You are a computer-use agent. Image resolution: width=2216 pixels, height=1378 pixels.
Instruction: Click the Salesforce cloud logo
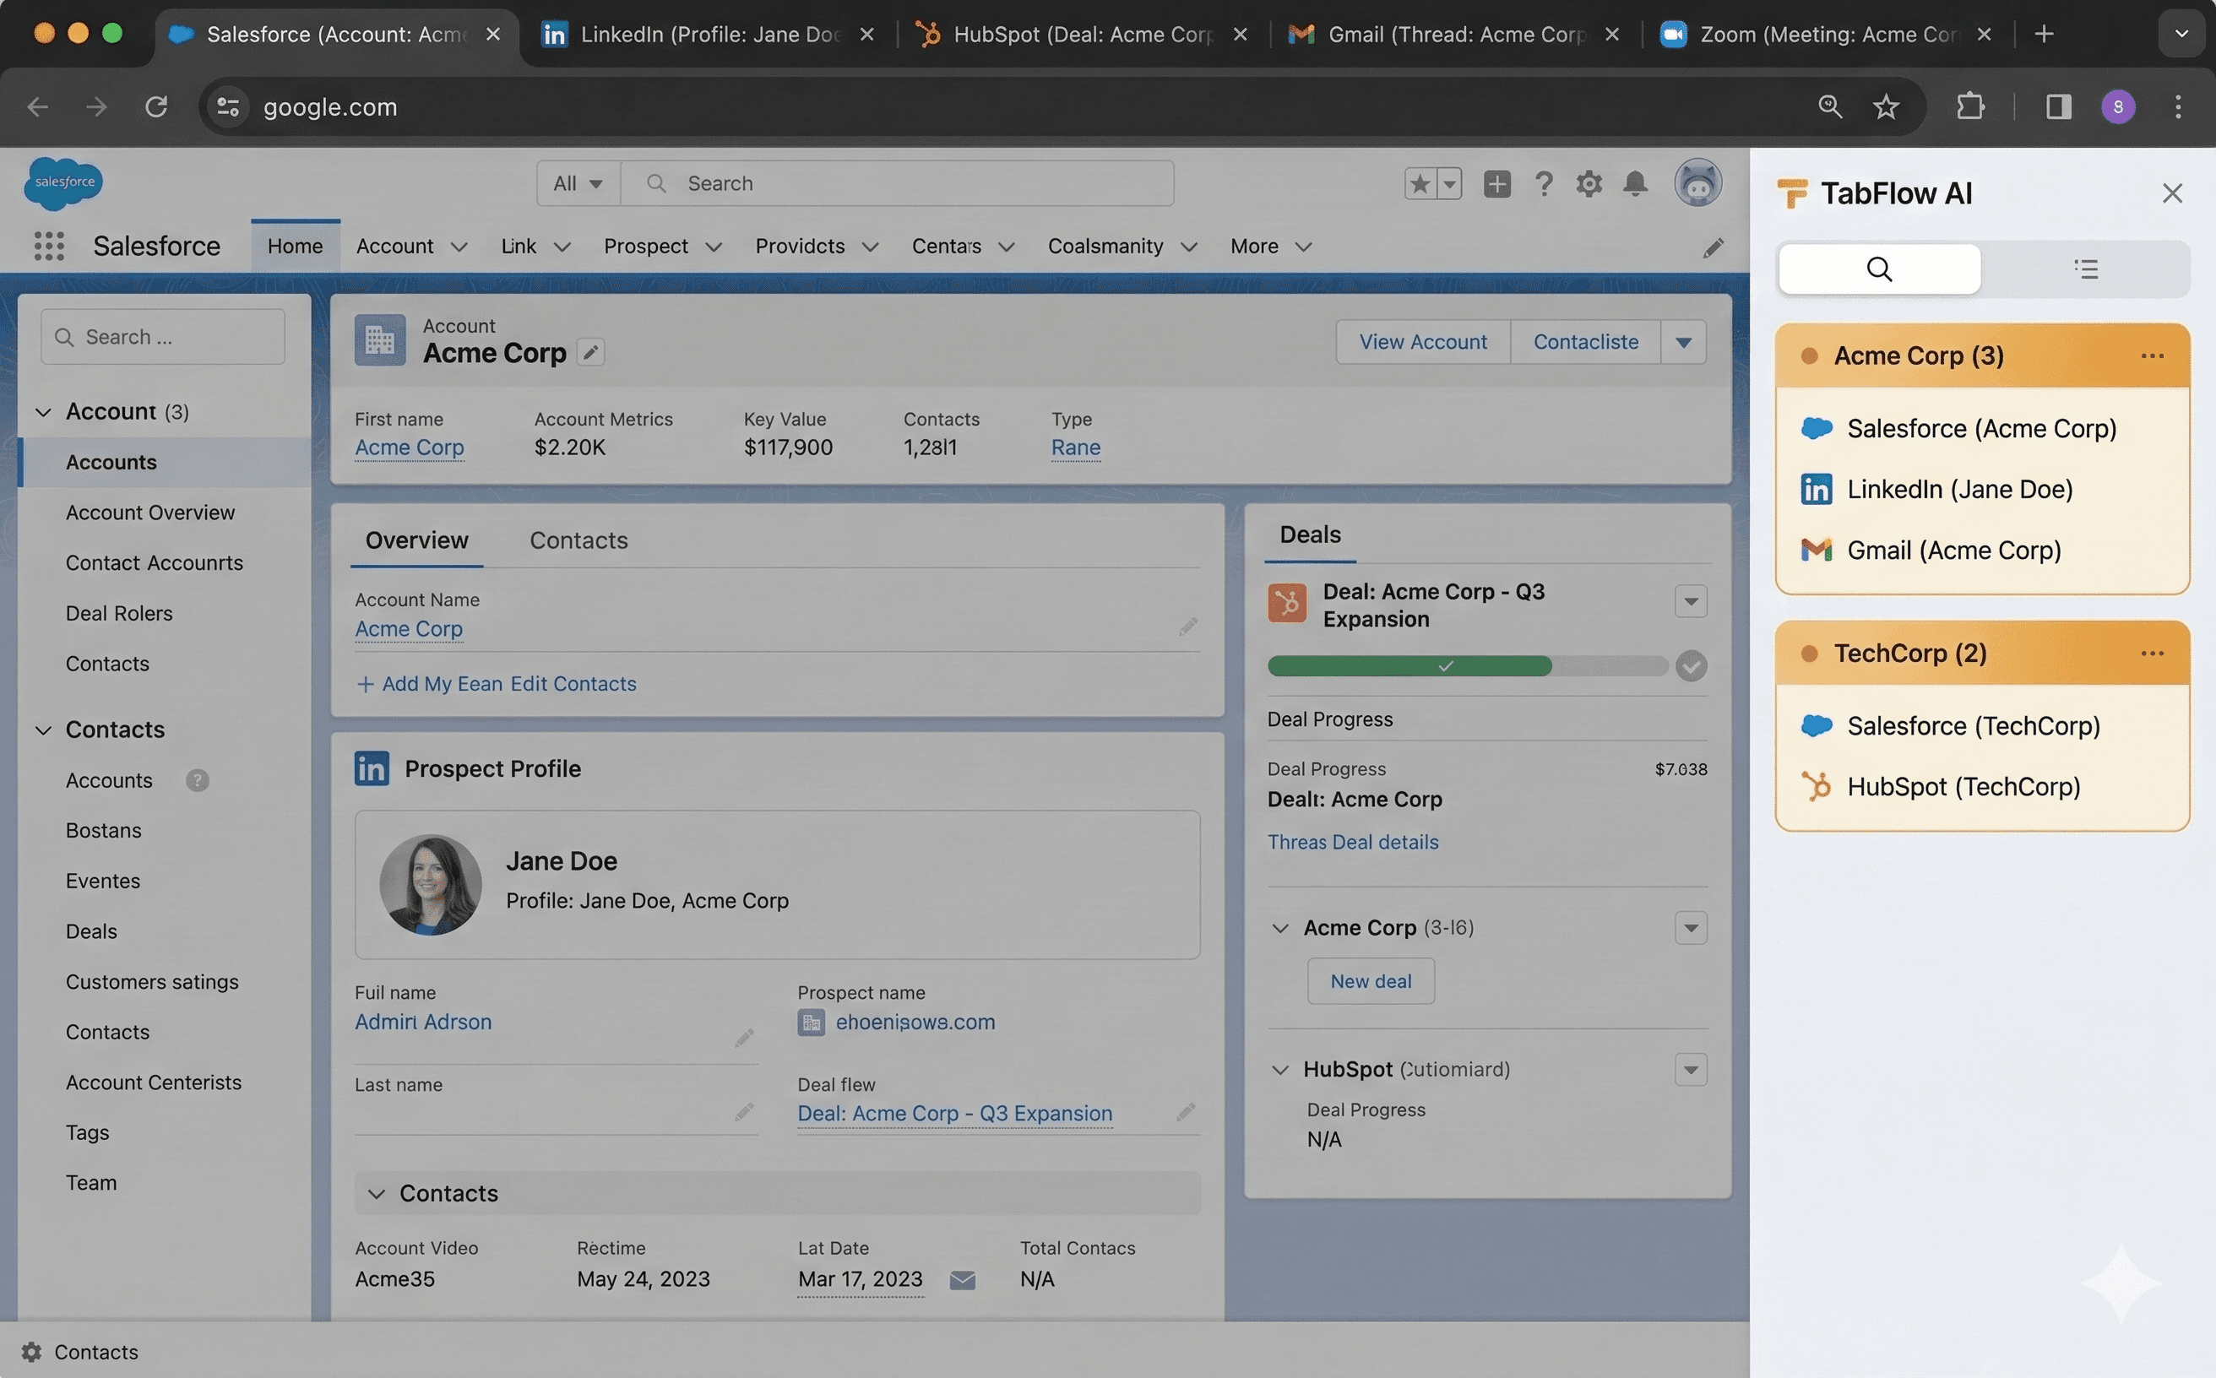(64, 182)
